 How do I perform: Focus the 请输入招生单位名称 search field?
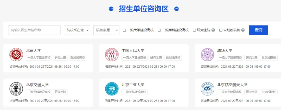coord(34,30)
